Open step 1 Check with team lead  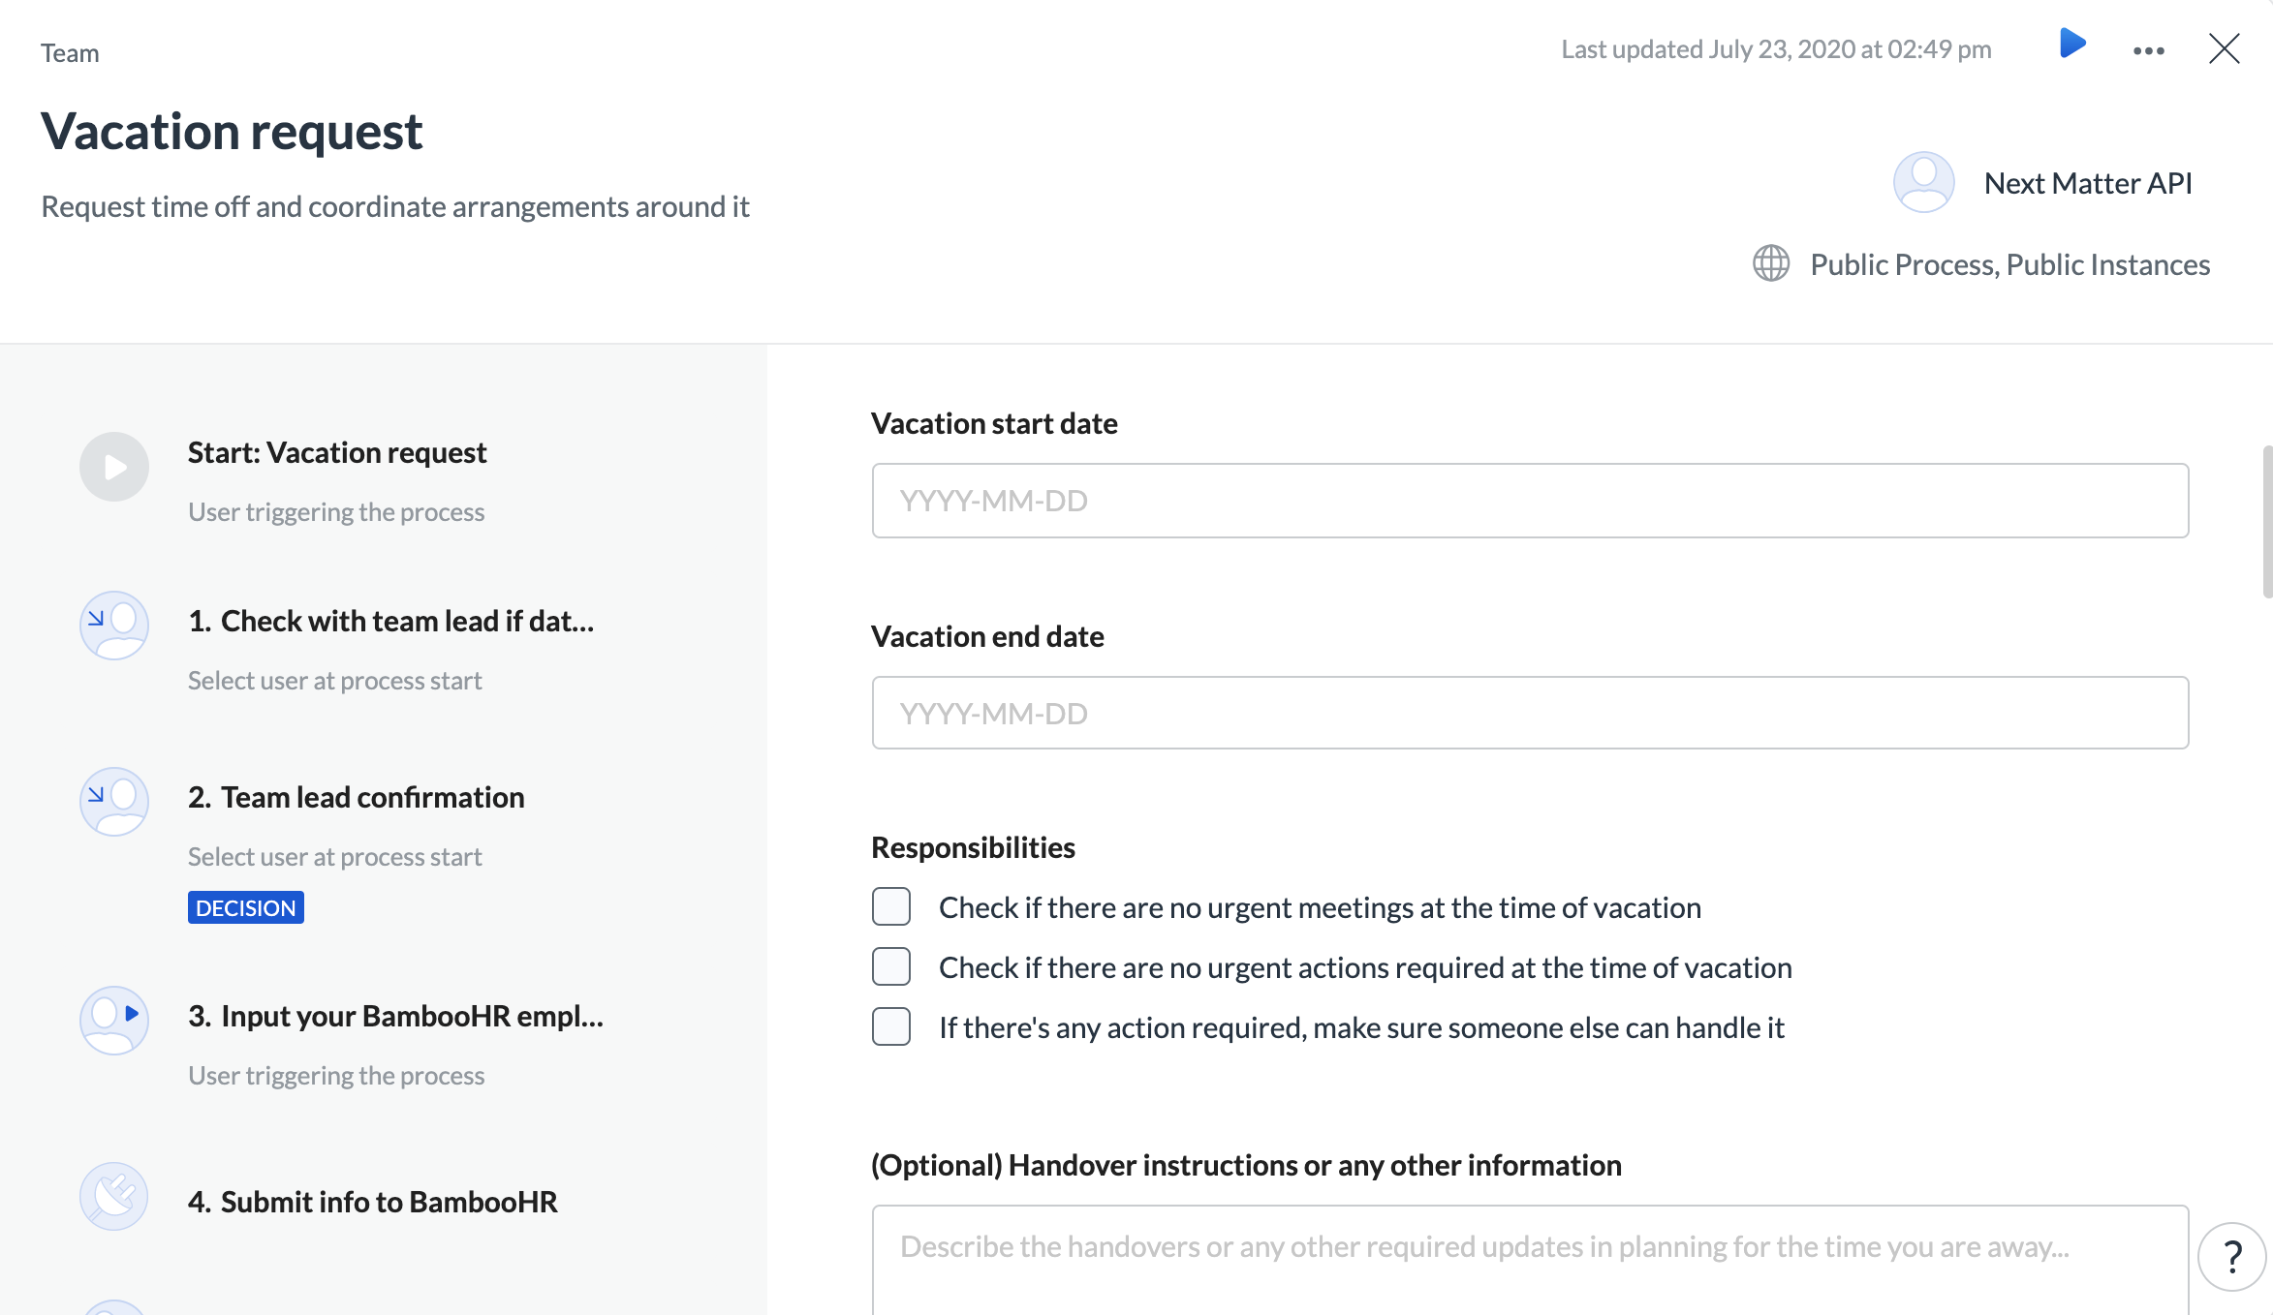click(x=391, y=621)
